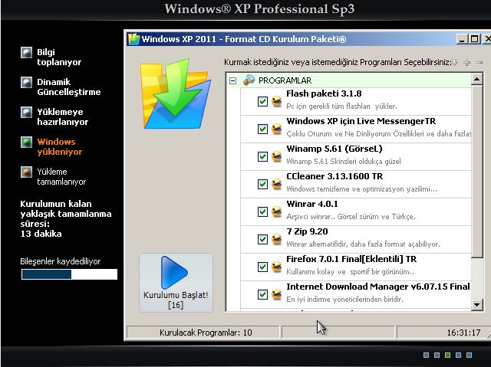Click the smiley icon beside 7 Zip 9.20
This screenshot has height=367, width=491.
tap(276, 239)
